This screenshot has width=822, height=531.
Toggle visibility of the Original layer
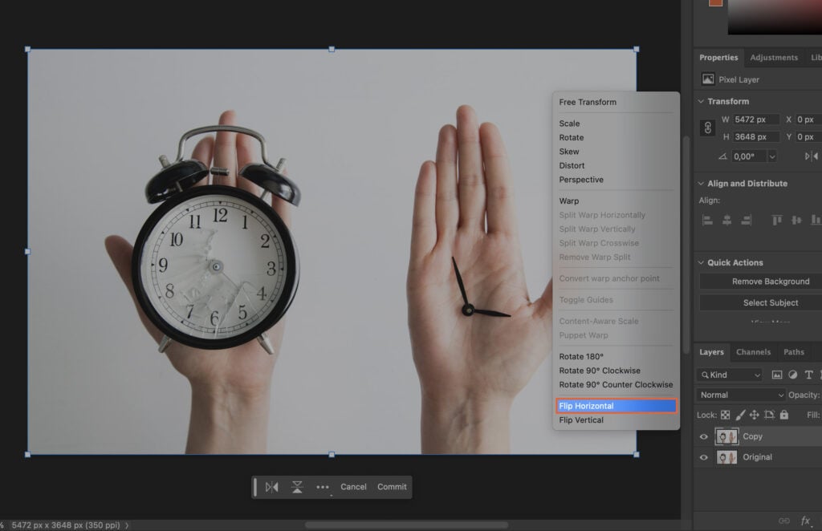point(705,457)
